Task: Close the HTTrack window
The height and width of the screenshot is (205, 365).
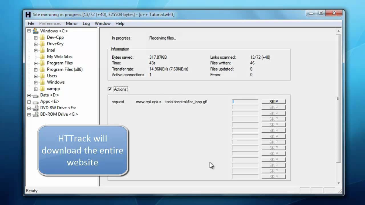Action: tap(334, 13)
